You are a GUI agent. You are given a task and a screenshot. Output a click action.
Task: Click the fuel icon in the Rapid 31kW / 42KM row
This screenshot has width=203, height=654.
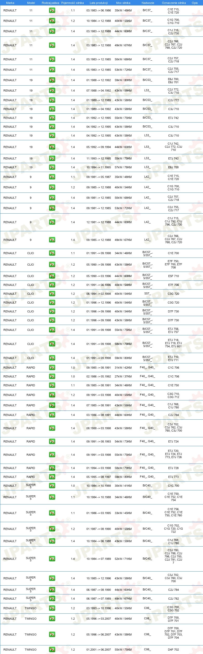[x=52, y=368]
